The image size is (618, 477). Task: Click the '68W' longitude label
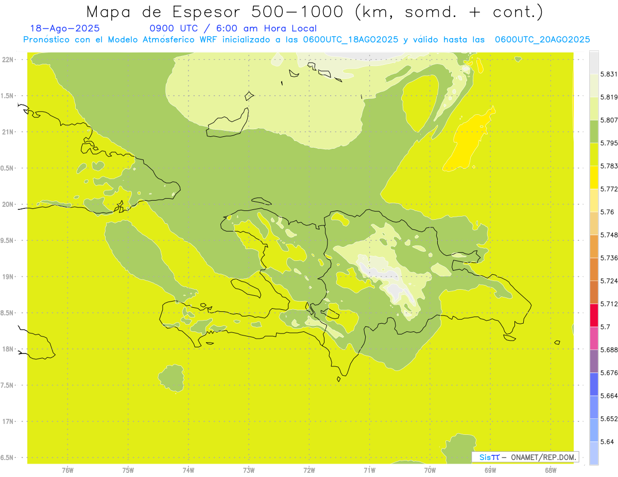coord(551,470)
